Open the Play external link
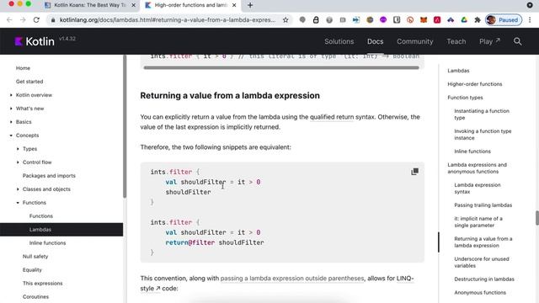The height and width of the screenshot is (303, 539). tap(489, 41)
